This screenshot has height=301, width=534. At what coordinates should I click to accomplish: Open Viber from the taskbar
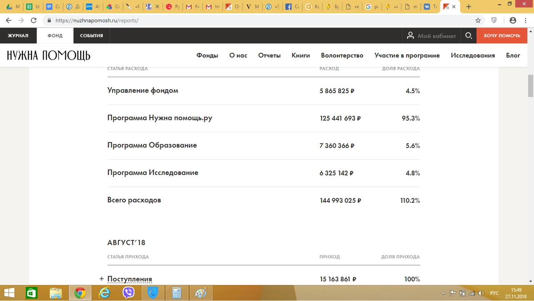(x=129, y=293)
